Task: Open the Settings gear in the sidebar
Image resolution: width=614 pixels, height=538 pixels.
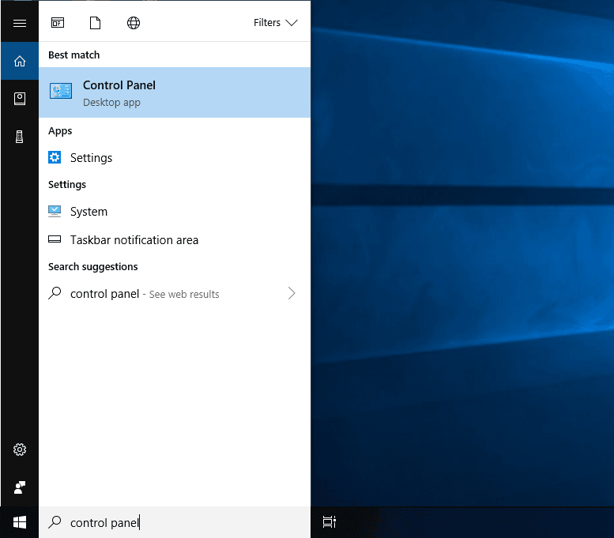Action: pyautogui.click(x=20, y=450)
